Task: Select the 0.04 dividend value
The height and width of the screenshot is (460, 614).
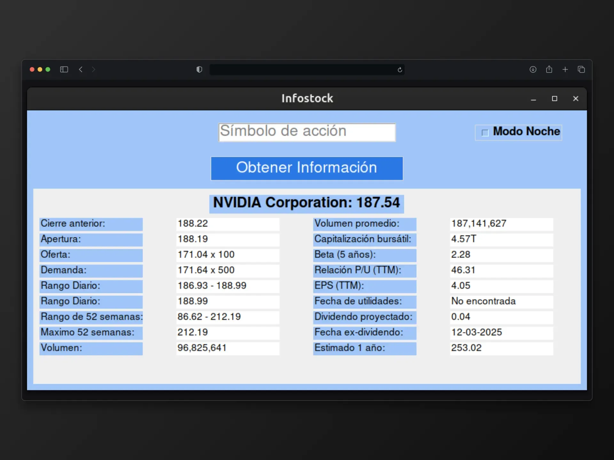Action: tap(501, 318)
